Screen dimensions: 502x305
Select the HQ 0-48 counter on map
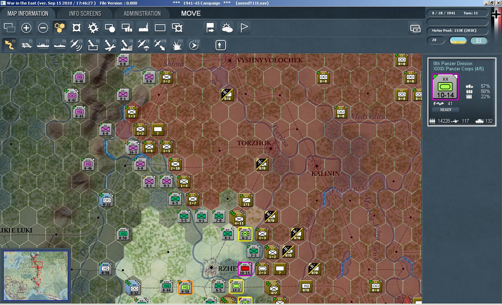(79, 77)
